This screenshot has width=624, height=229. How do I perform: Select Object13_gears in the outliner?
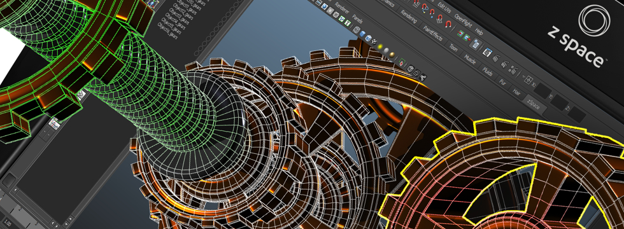click(180, 17)
